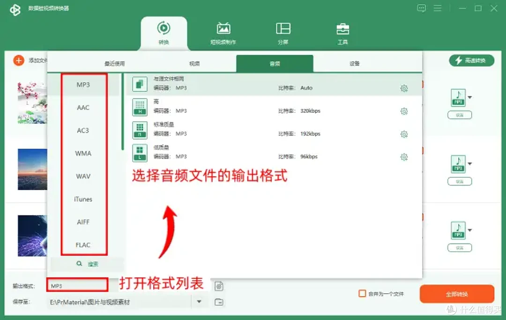Choose WMA in the format list
Screen dimensions: 506x320
click(83, 153)
